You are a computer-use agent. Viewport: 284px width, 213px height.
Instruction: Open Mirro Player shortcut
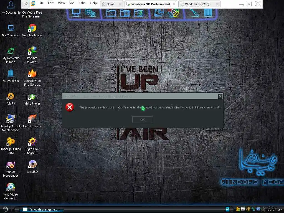click(x=32, y=99)
